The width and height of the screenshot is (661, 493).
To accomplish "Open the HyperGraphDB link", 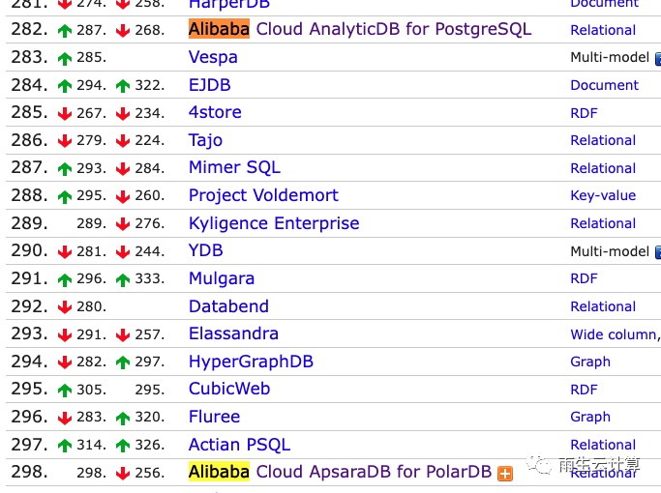I will coord(251,362).
